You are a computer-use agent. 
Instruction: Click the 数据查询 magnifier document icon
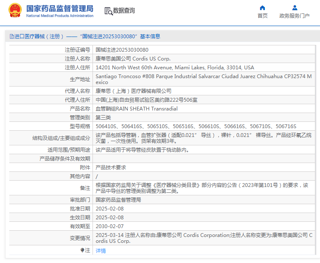[108, 11]
